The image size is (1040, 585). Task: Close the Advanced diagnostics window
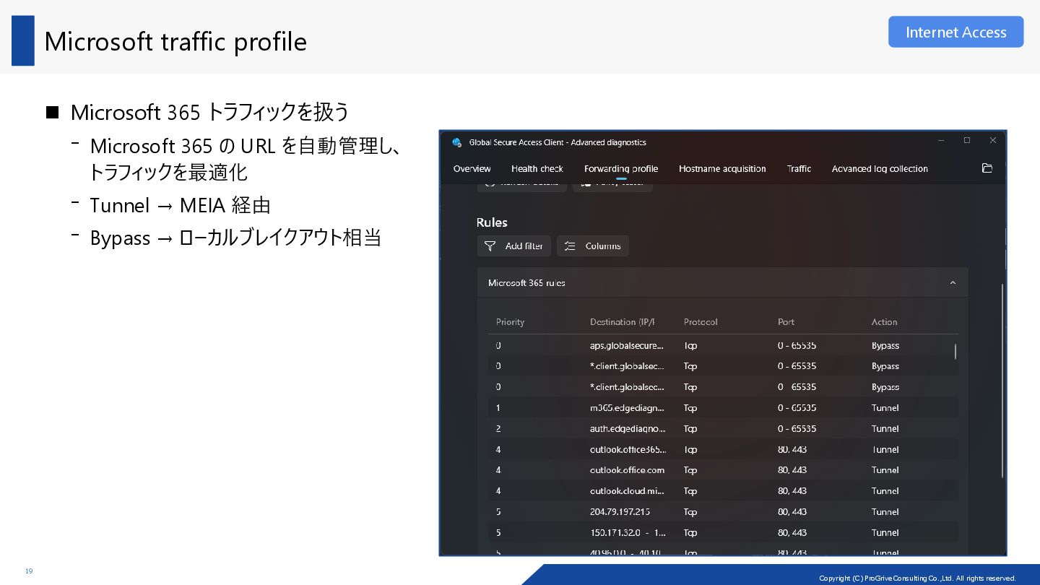993,141
